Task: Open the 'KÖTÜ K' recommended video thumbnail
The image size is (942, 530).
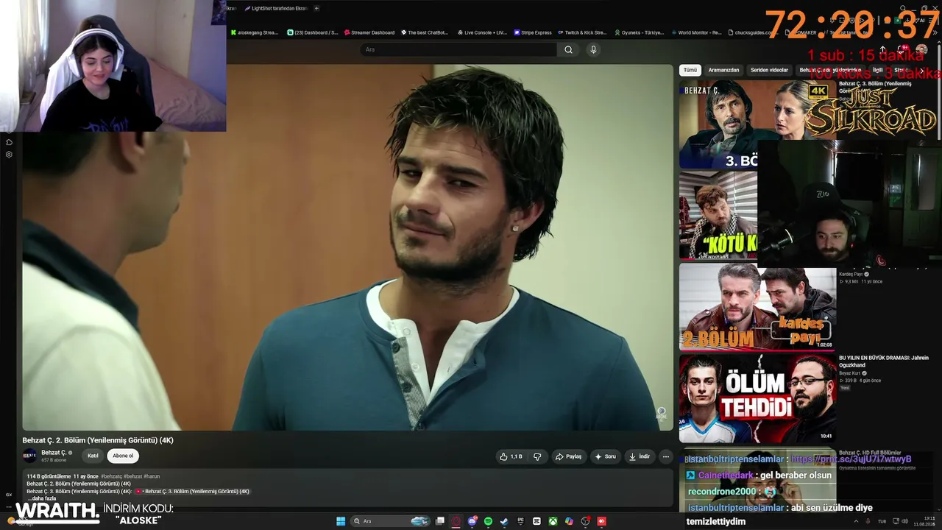Action: tap(718, 215)
